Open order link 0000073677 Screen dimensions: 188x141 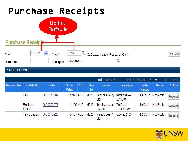tap(50, 105)
